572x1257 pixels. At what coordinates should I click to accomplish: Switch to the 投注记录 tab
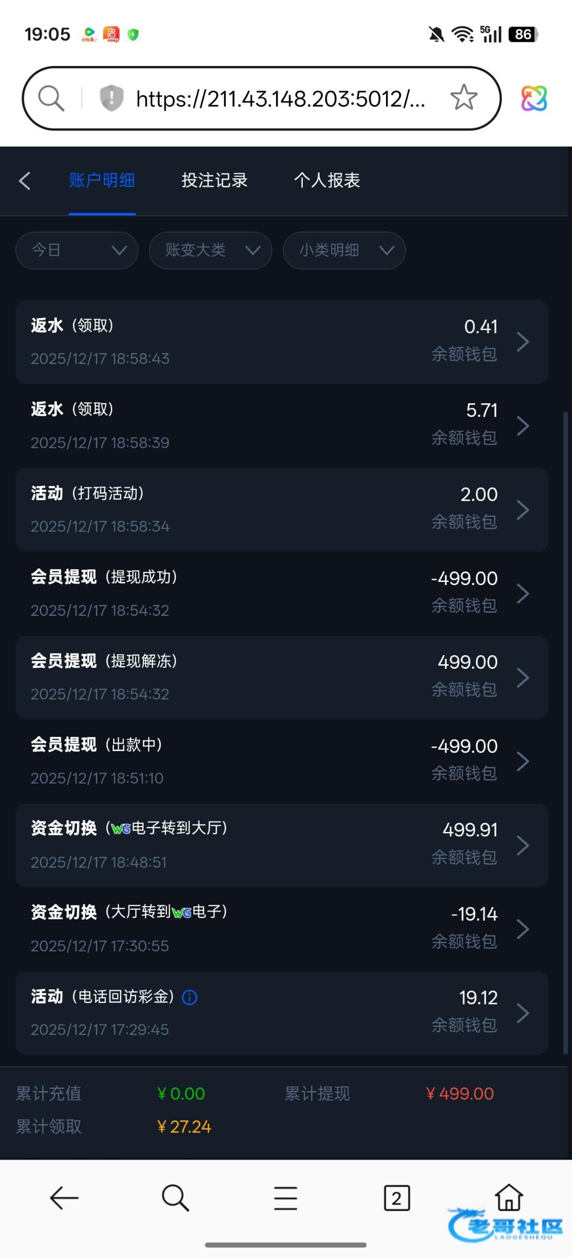[214, 181]
